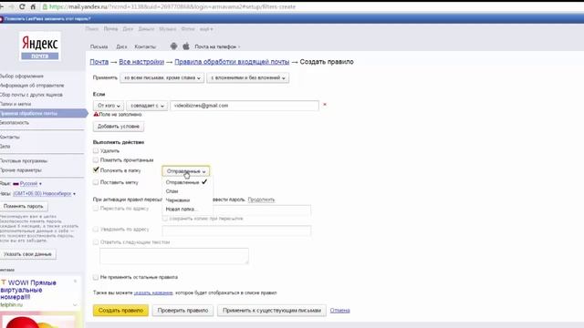Open the 'с вложениями и без вложений' dropdown
The width and height of the screenshot is (584, 328).
pos(247,77)
